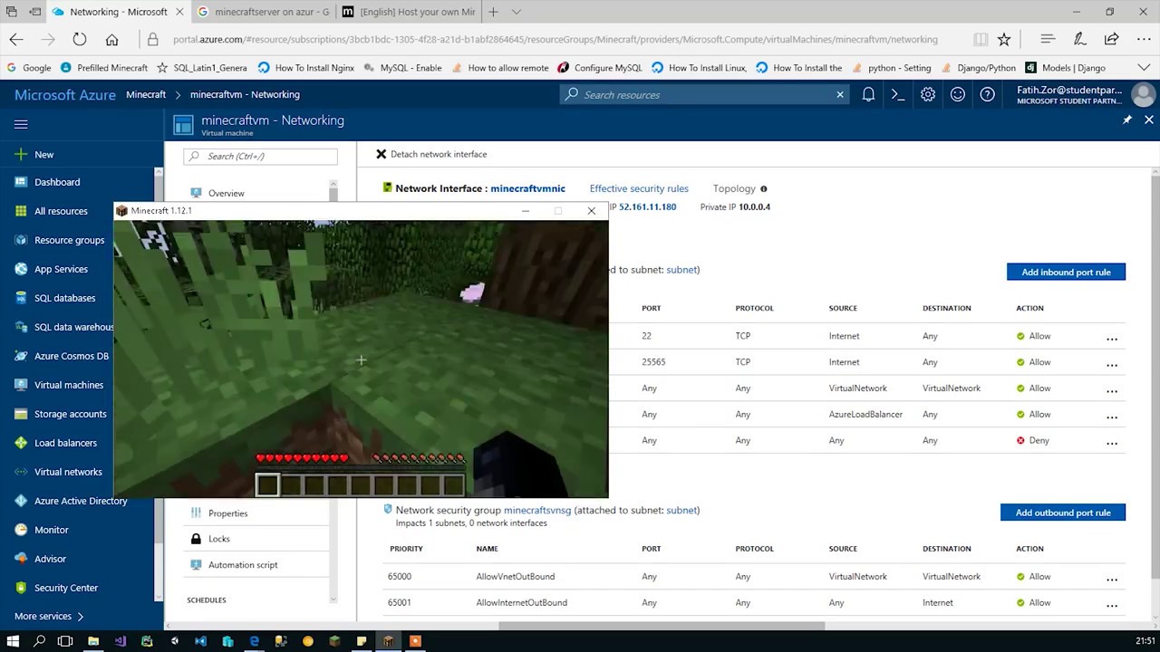Screen dimensions: 1160x652
Task: Open Virtual machines in the sidebar
Action: pyautogui.click(x=68, y=385)
